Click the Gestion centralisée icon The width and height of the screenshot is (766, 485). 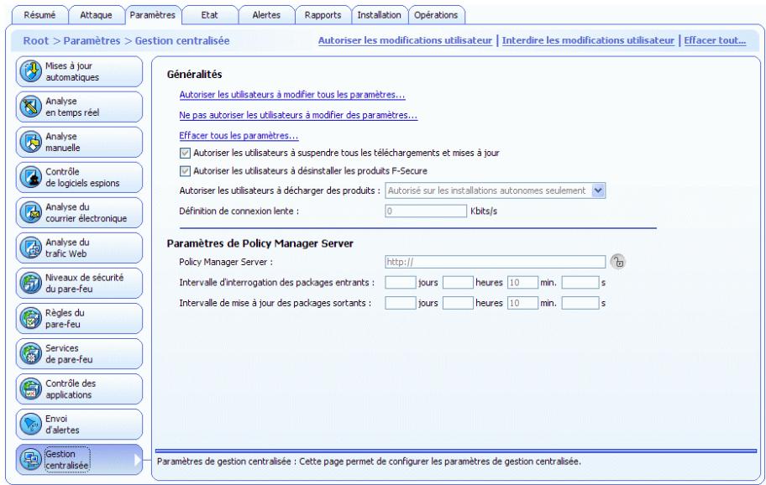pyautogui.click(x=30, y=460)
